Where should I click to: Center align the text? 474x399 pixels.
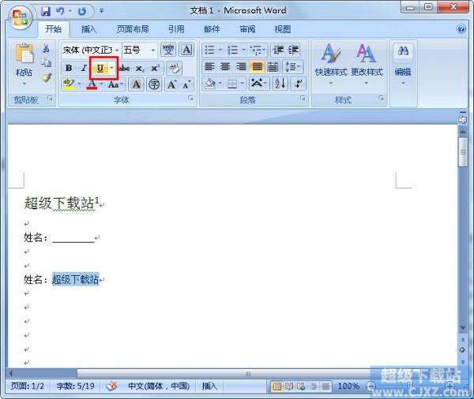(225, 67)
